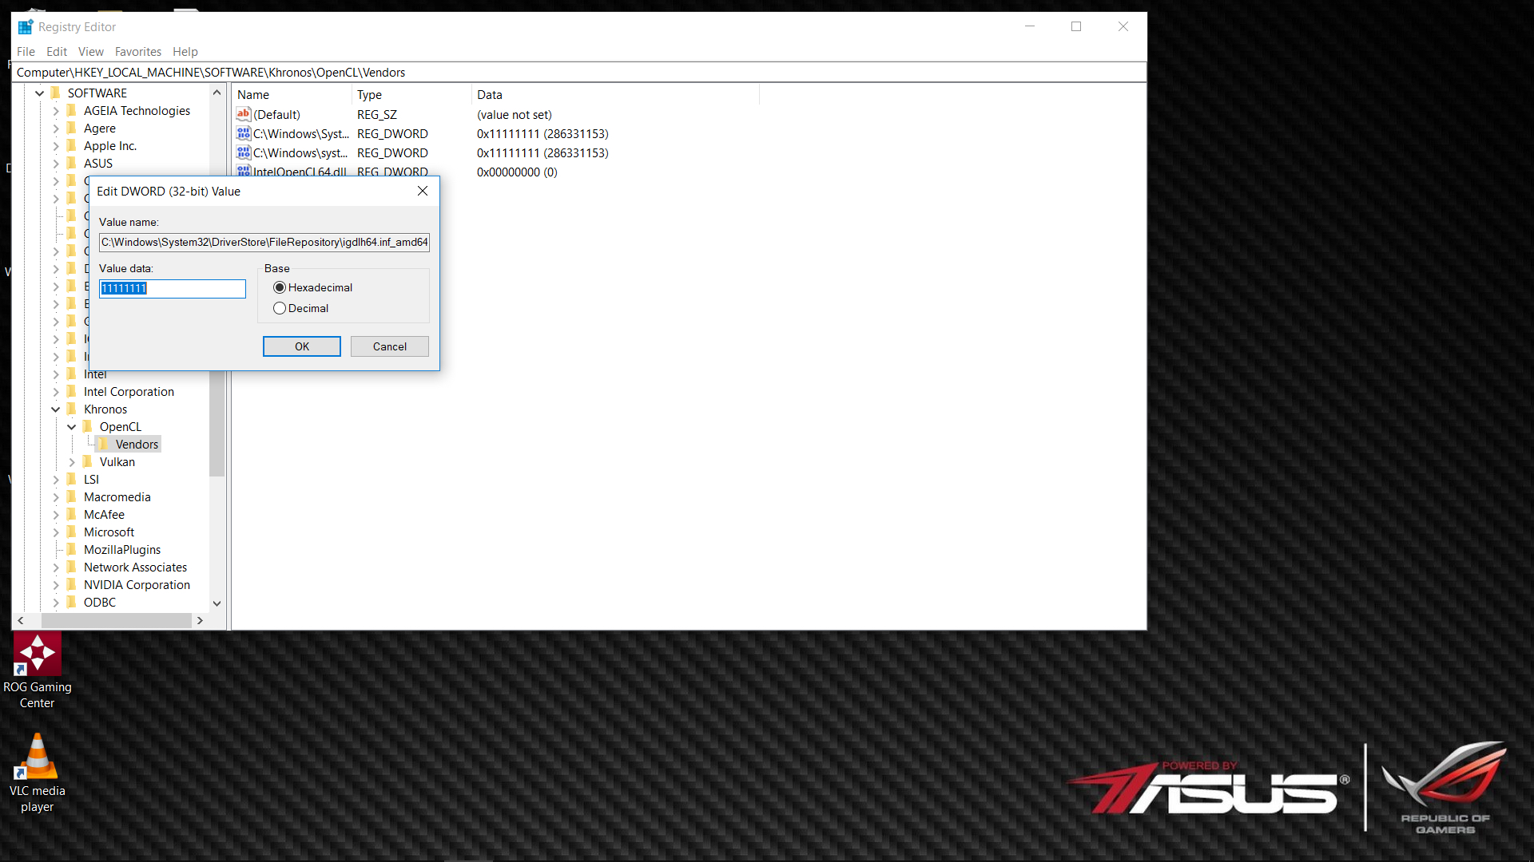Screen dimensions: 1534x862
Task: Select the McAfee folder icon
Action: click(72, 514)
